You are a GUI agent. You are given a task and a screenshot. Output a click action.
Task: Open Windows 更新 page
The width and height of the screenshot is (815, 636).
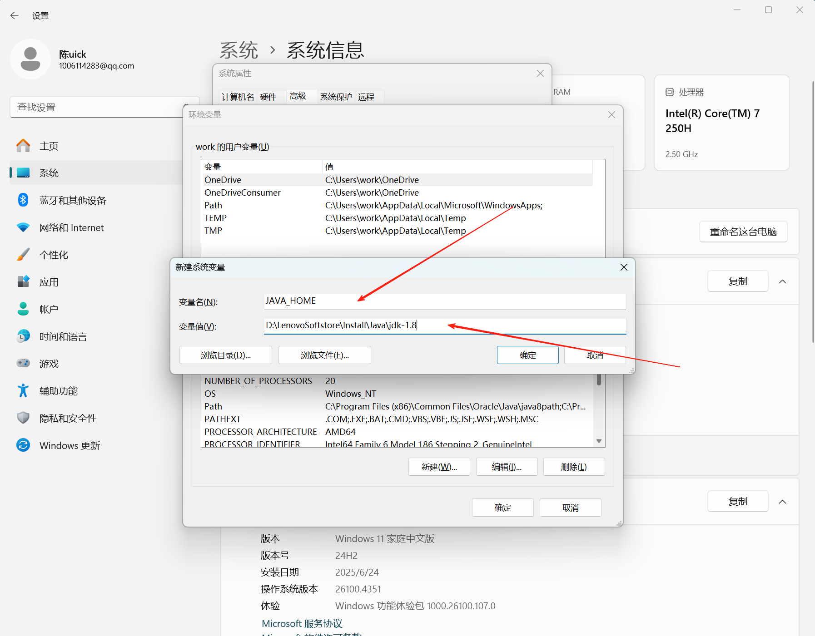69,445
